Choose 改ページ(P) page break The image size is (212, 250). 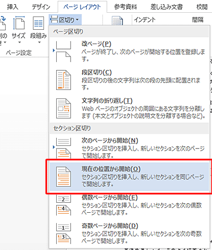(x=129, y=52)
